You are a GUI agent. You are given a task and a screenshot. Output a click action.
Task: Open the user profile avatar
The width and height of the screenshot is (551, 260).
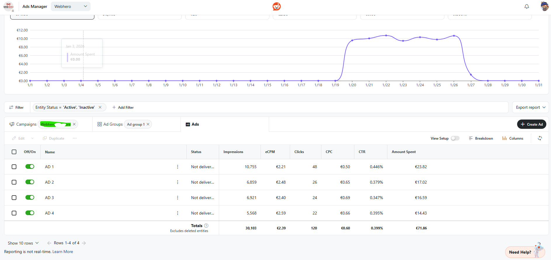[x=544, y=6]
